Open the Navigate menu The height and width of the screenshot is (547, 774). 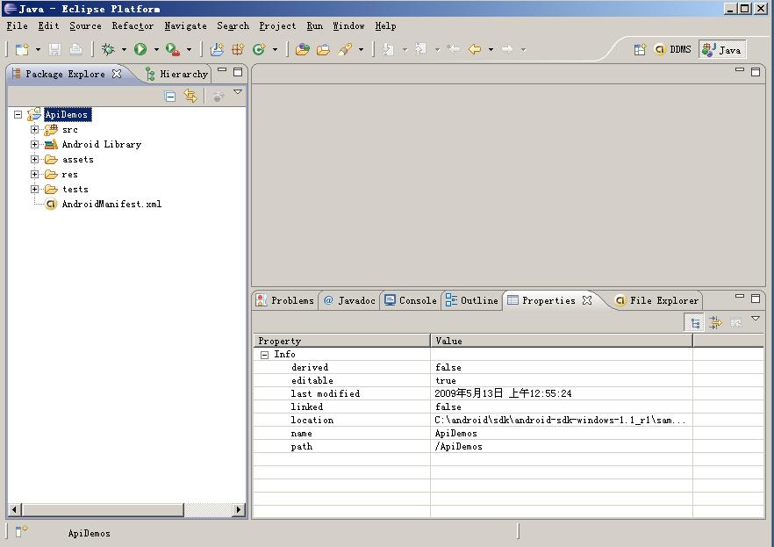tap(186, 25)
